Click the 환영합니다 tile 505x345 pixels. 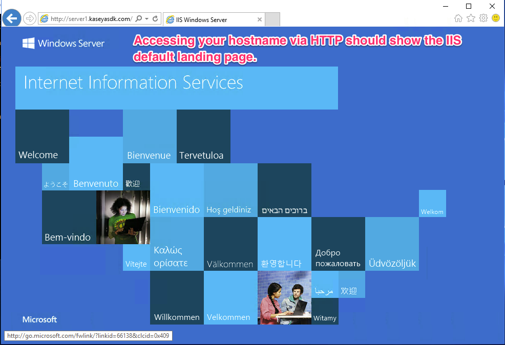click(284, 244)
